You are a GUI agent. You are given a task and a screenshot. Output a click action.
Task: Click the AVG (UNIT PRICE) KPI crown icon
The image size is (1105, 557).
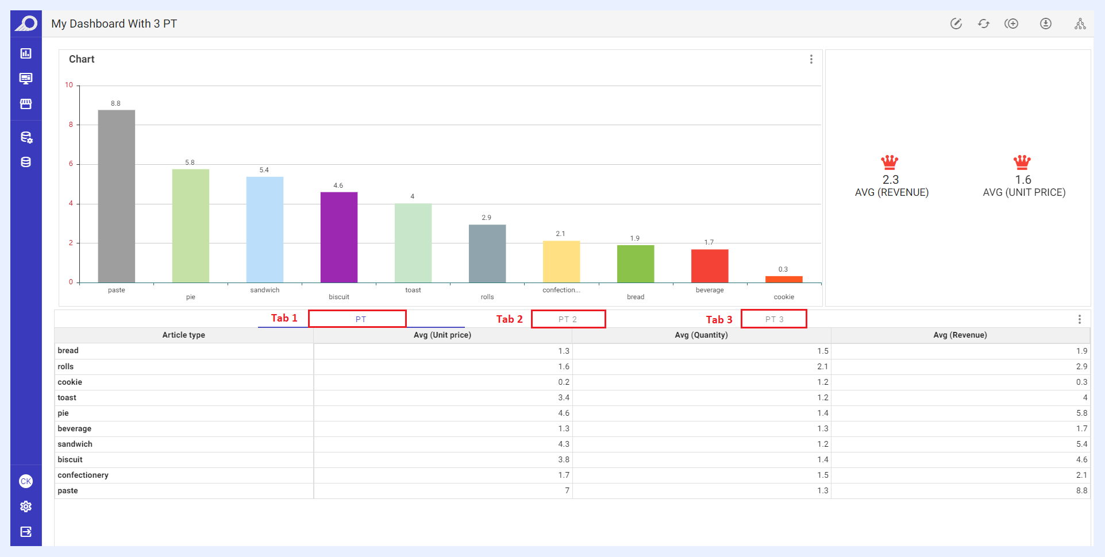pyautogui.click(x=1022, y=163)
